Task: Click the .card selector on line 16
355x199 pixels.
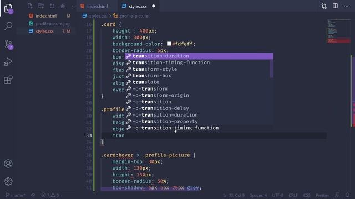Action: point(108,24)
